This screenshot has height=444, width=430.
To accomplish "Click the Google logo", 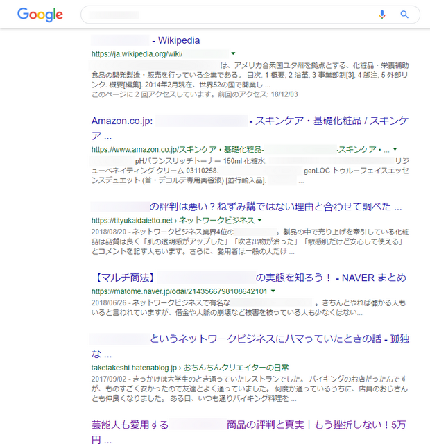I will [x=40, y=15].
